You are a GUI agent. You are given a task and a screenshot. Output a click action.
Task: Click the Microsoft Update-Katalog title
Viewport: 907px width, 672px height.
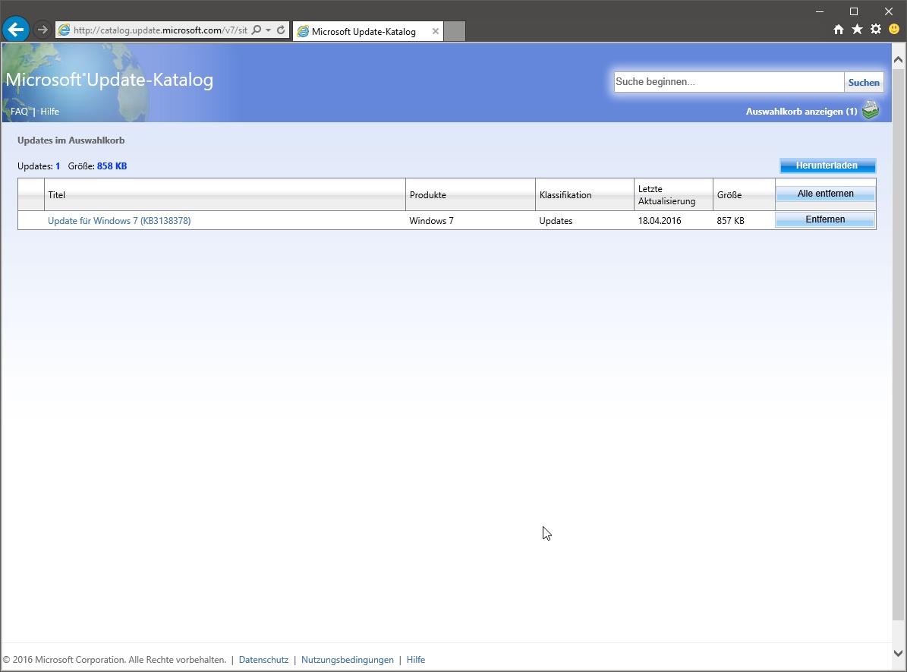pyautogui.click(x=109, y=79)
